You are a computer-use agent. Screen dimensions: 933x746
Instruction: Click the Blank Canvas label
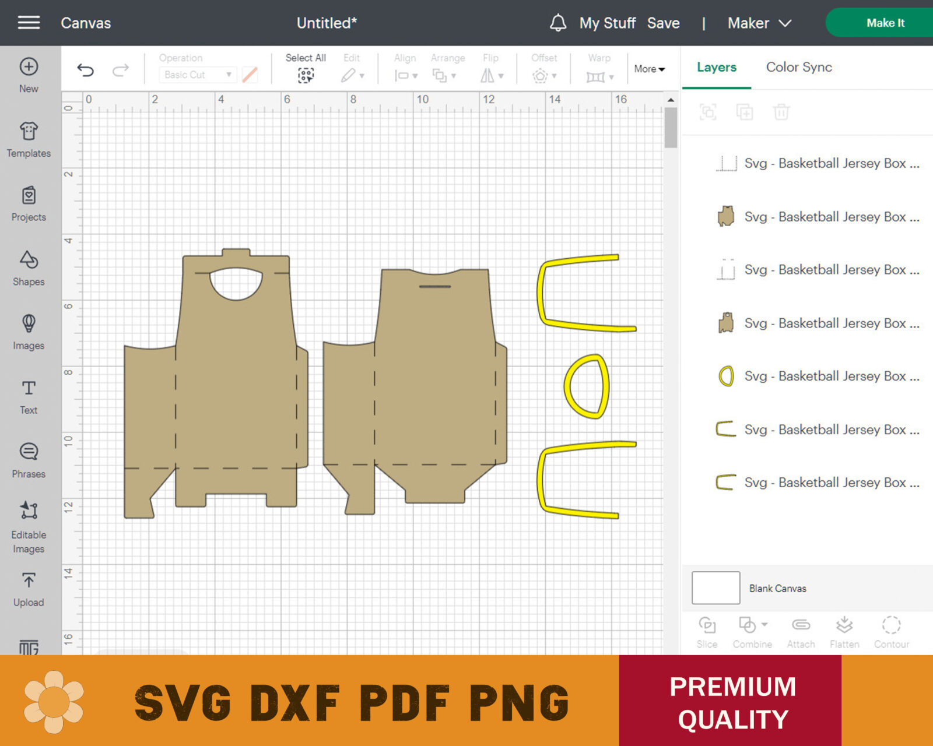[777, 588]
